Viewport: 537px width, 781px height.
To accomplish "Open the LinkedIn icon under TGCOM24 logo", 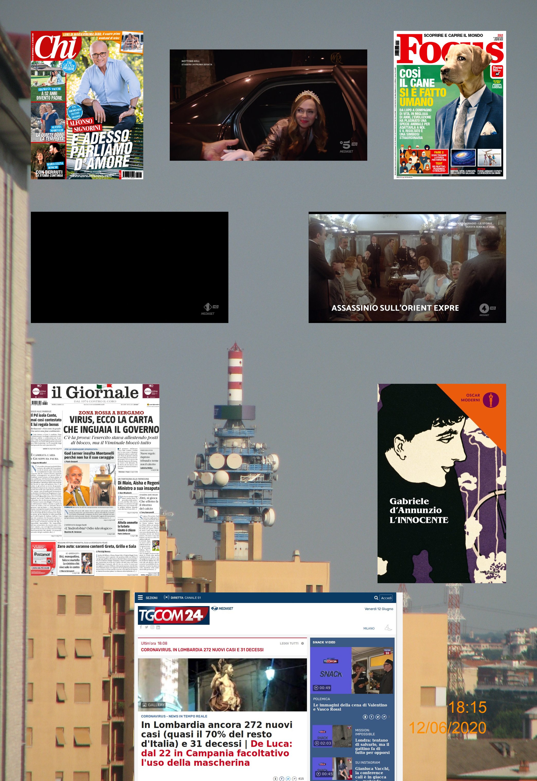I will click(158, 627).
